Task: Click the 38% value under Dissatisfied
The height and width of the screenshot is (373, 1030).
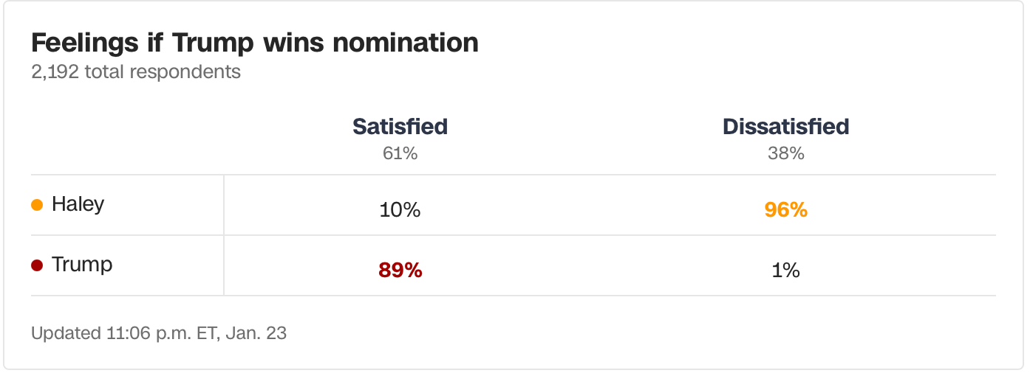Action: click(x=785, y=153)
